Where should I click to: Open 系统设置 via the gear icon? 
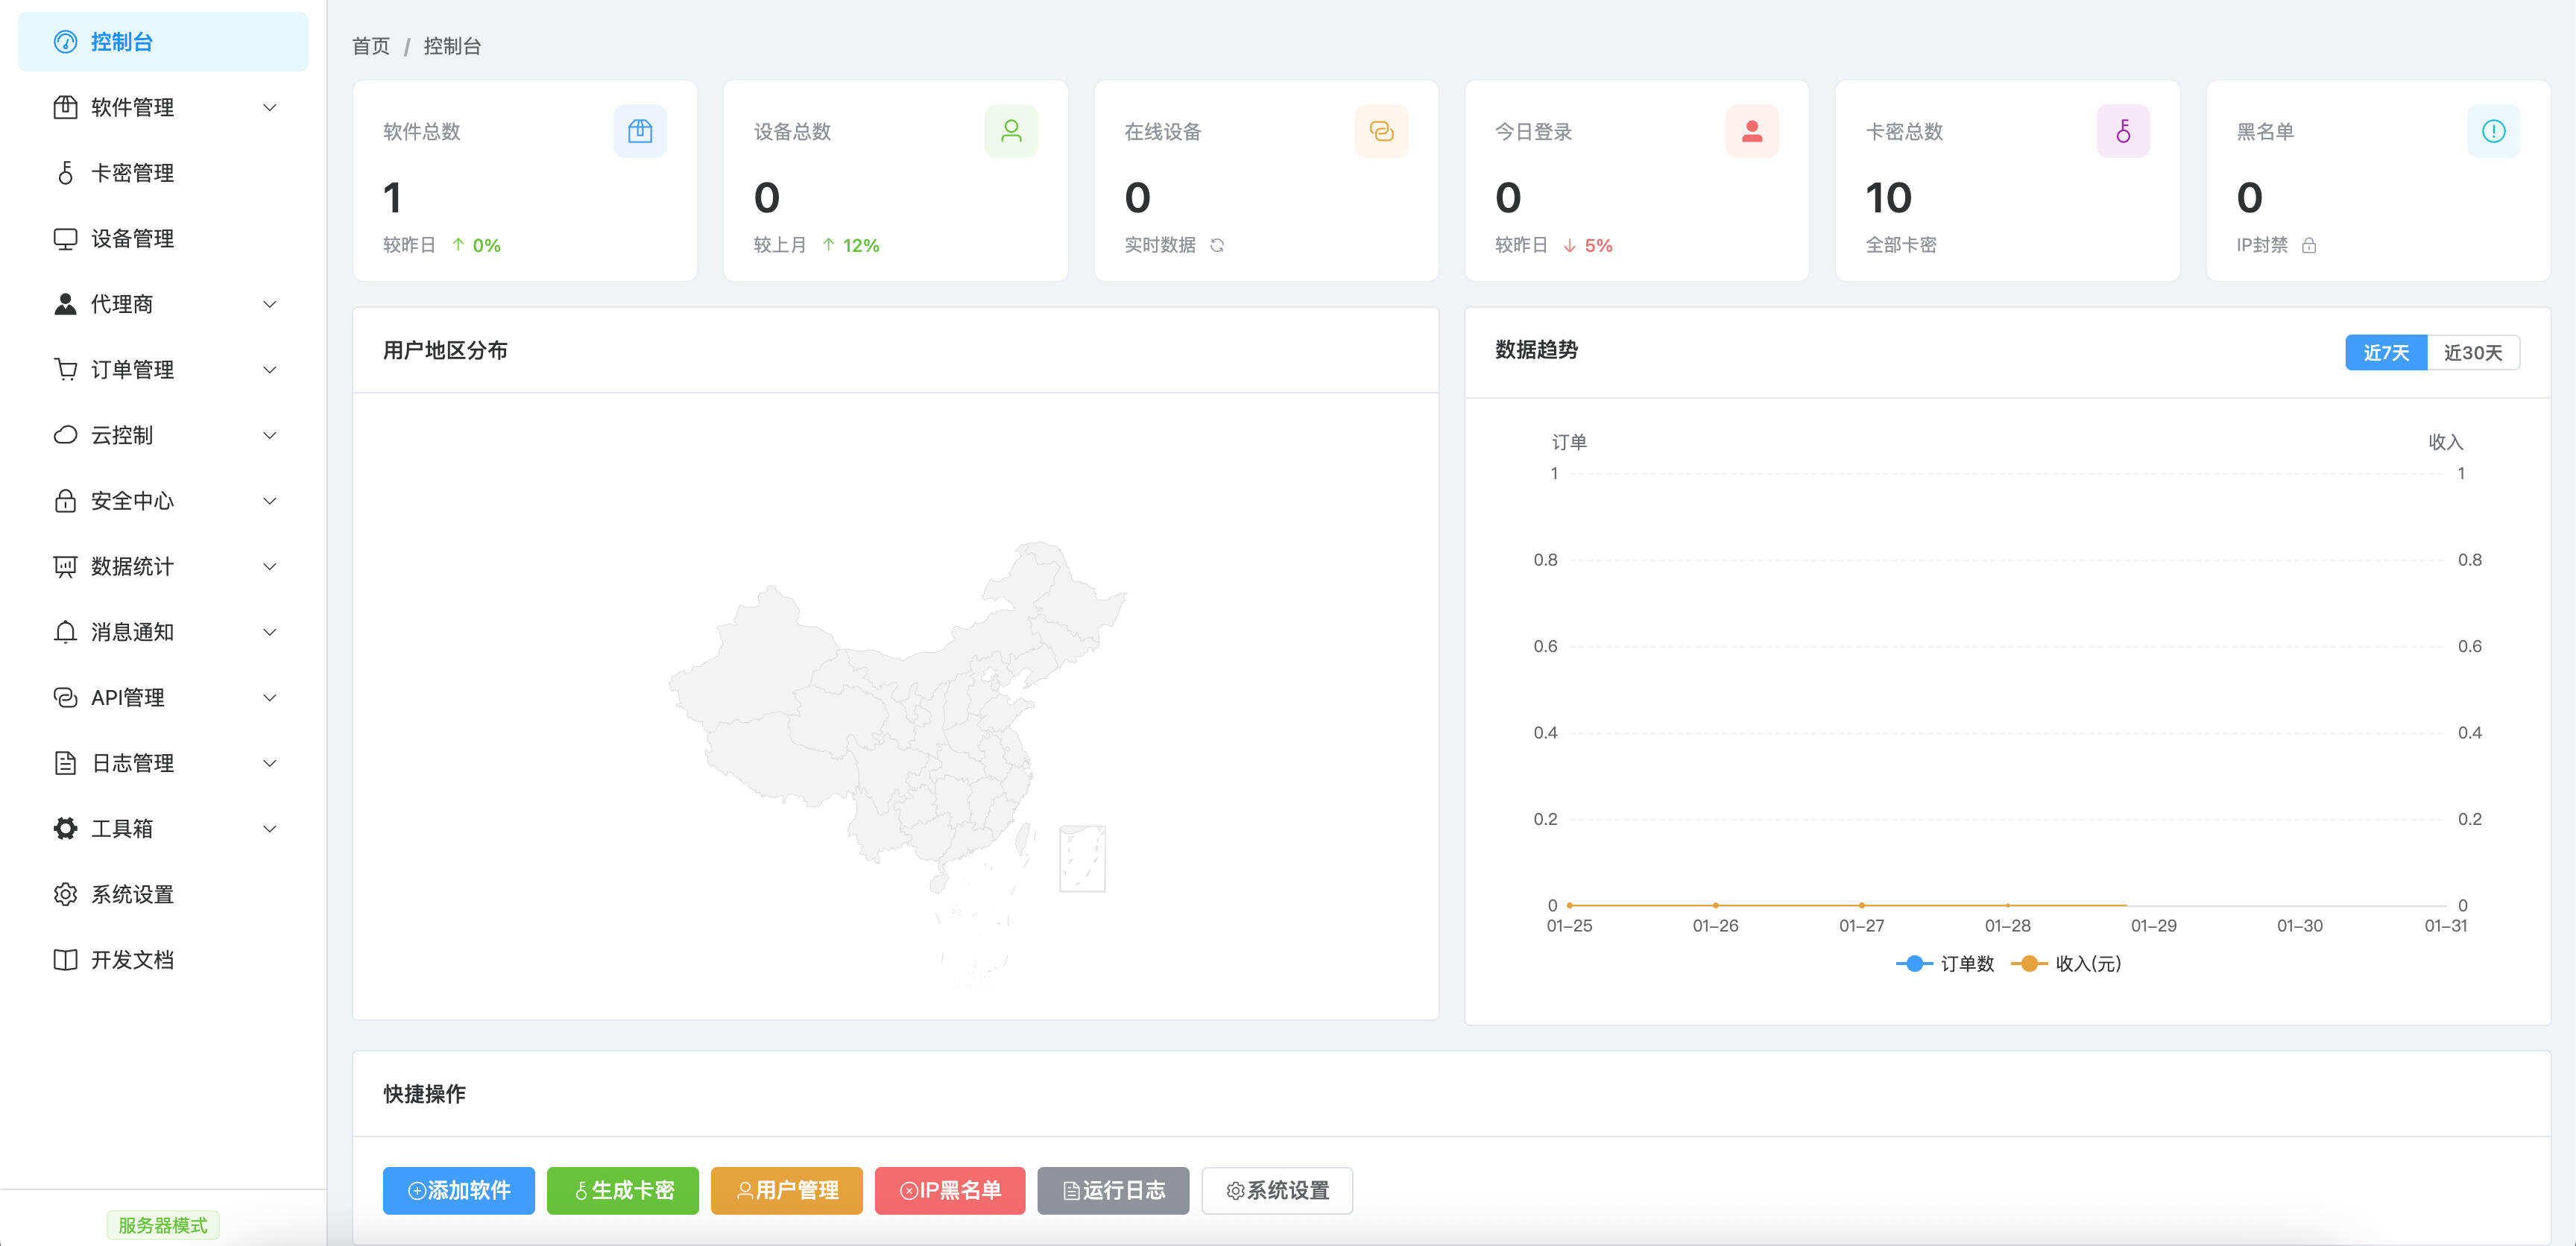[65, 894]
